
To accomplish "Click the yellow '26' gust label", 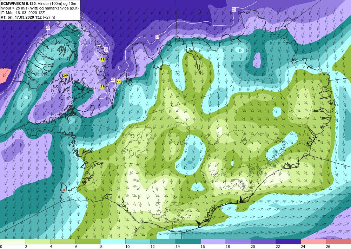I will [65, 76].
